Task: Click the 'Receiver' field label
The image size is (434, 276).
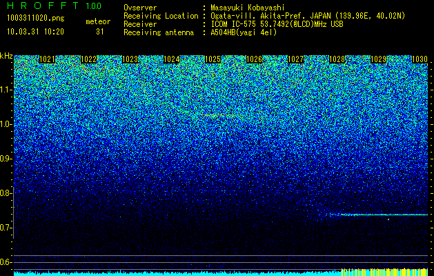Action: click(x=140, y=24)
